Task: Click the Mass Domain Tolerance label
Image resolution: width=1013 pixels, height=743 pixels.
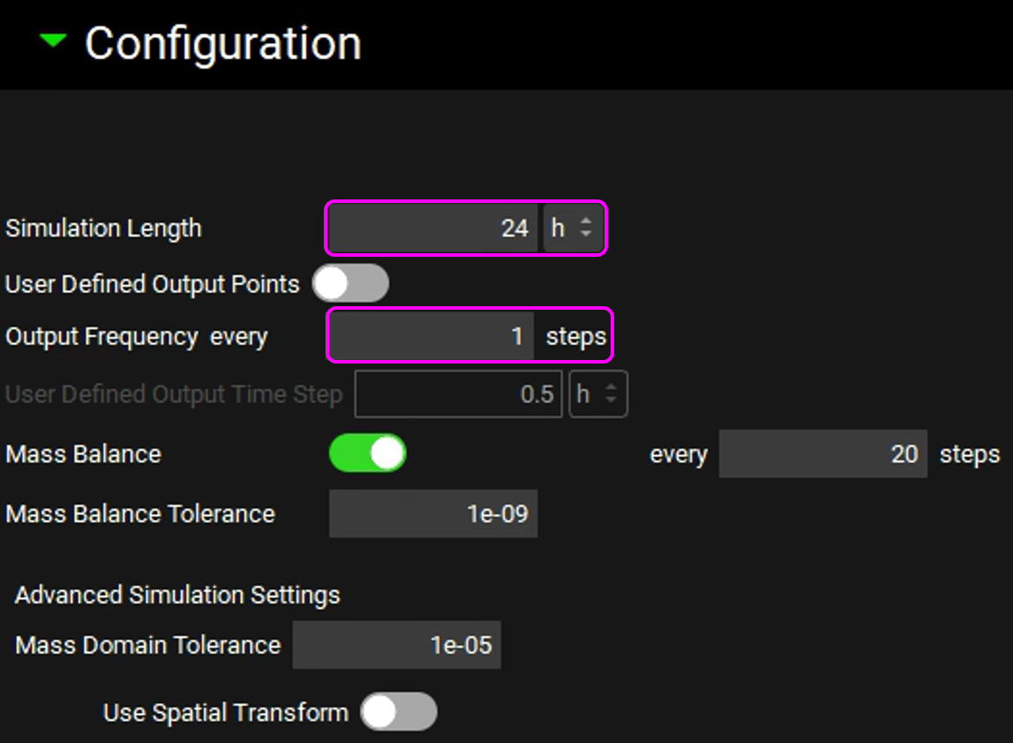Action: 147,645
